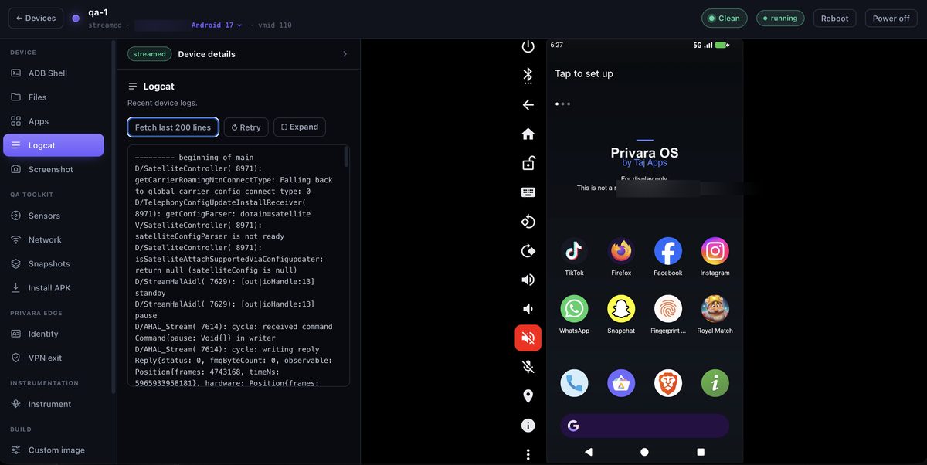Click the unlock padlock icon
The height and width of the screenshot is (465, 927).
pyautogui.click(x=528, y=163)
